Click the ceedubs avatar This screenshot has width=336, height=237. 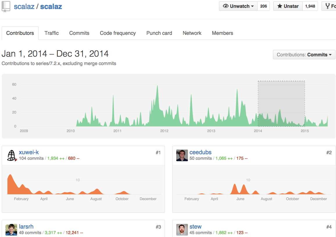[x=182, y=155]
